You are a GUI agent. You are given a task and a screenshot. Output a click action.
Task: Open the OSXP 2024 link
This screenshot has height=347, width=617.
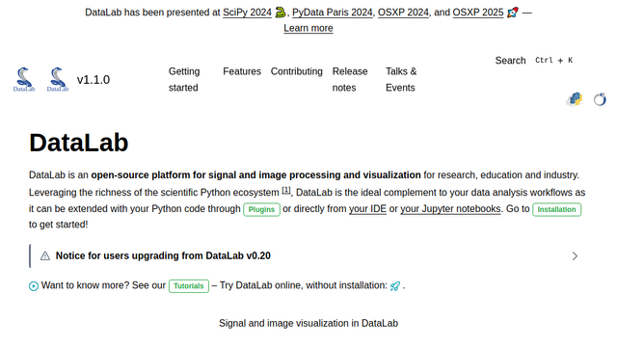coord(403,13)
